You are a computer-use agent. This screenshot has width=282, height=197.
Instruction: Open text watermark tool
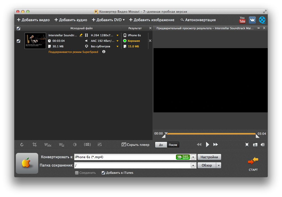point(48,145)
